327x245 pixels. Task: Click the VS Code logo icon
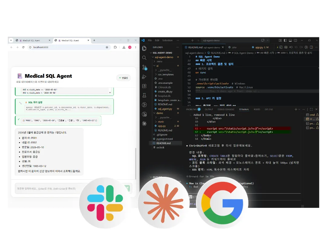point(143,40)
